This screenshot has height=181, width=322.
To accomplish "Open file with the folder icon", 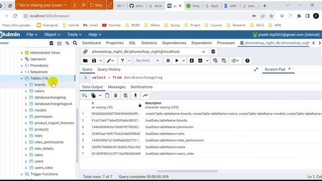I will (x=85, y=60).
